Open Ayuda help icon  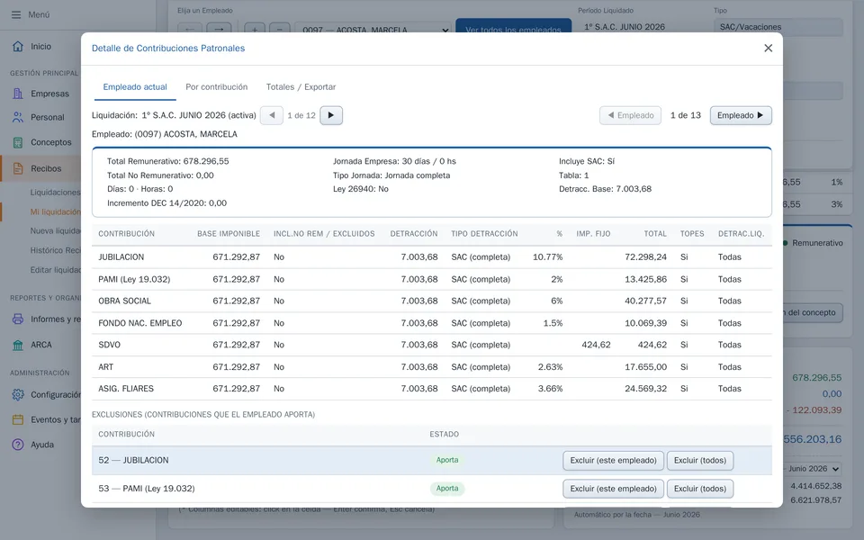point(18,445)
